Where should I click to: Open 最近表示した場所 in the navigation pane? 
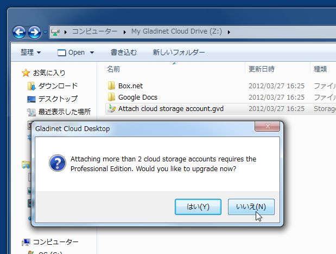[x=64, y=112]
